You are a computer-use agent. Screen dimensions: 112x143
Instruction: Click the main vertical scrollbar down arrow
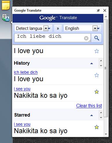click(106, 134)
